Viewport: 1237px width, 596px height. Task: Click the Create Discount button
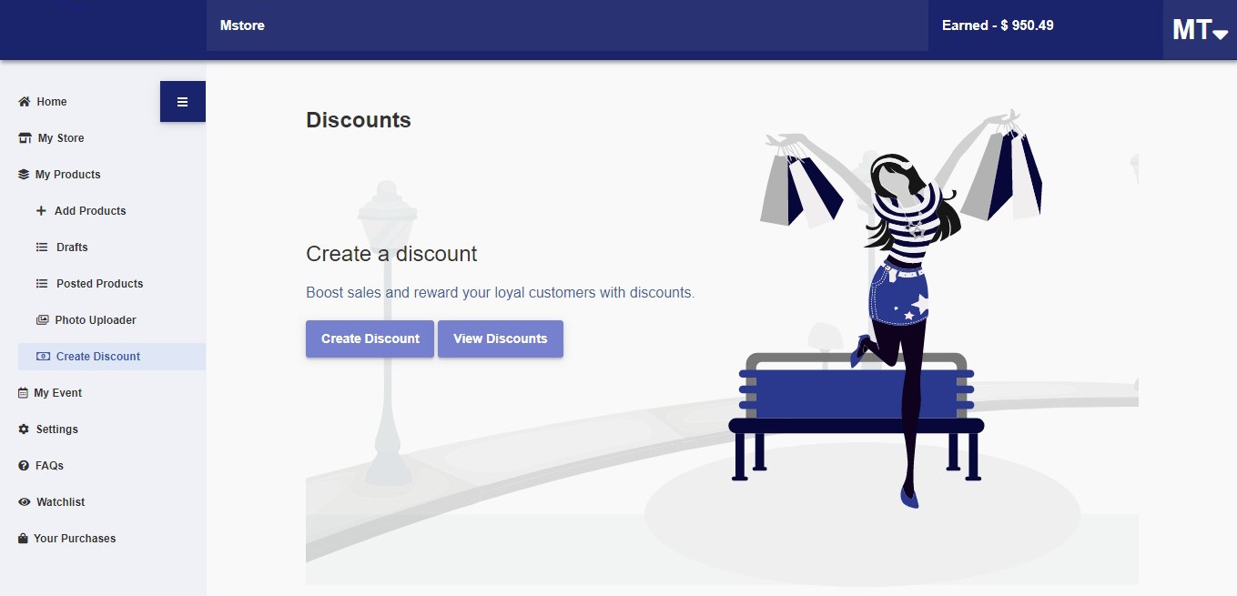click(370, 338)
